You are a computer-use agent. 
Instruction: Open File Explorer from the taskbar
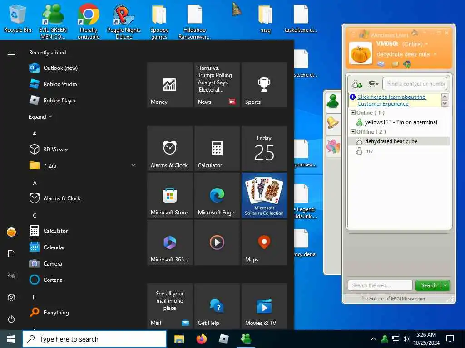tap(179, 339)
